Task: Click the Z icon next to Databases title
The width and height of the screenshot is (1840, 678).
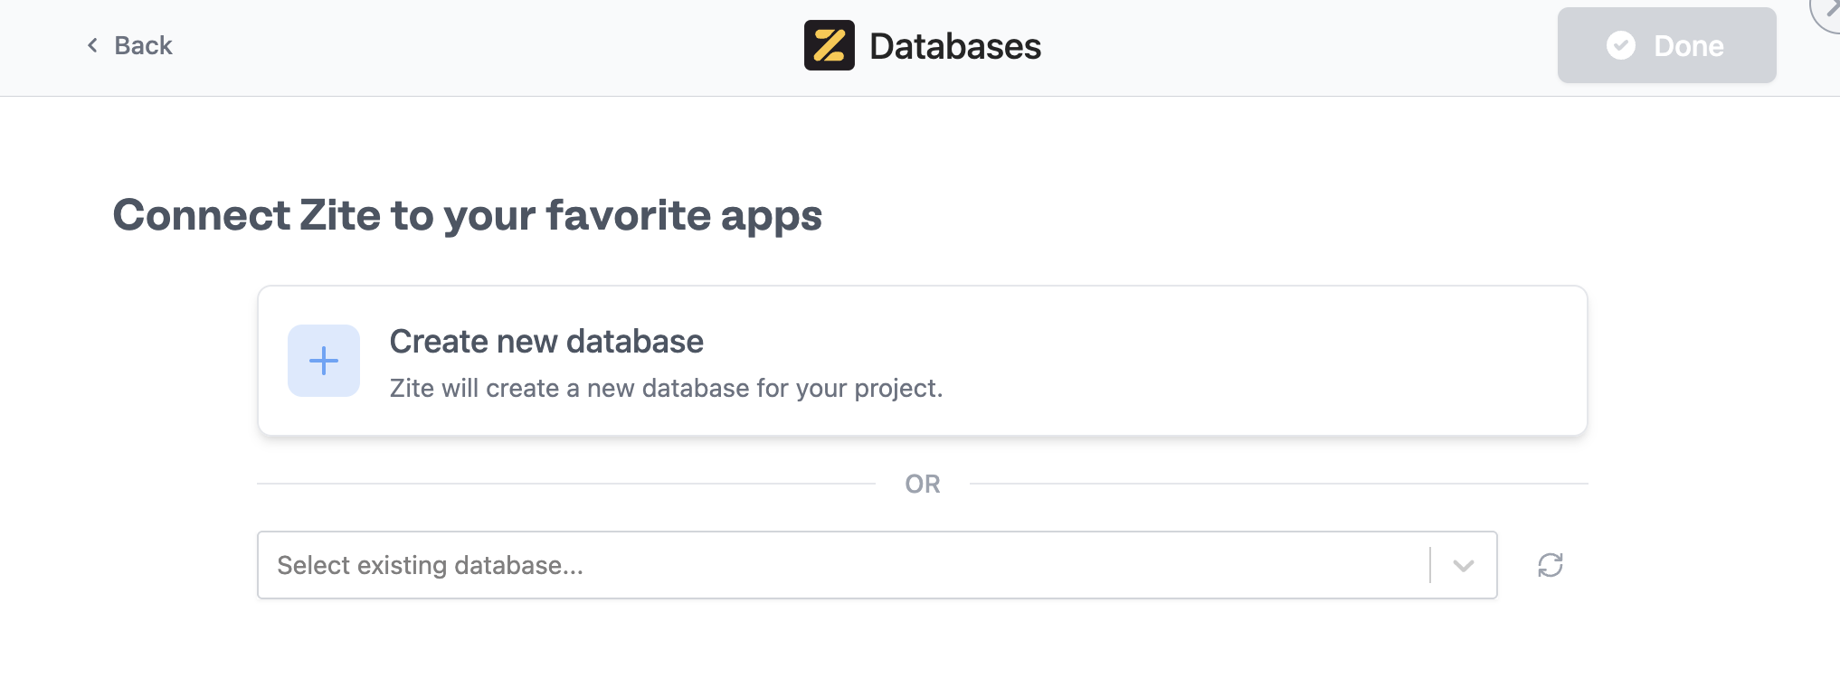Action: 829,45
